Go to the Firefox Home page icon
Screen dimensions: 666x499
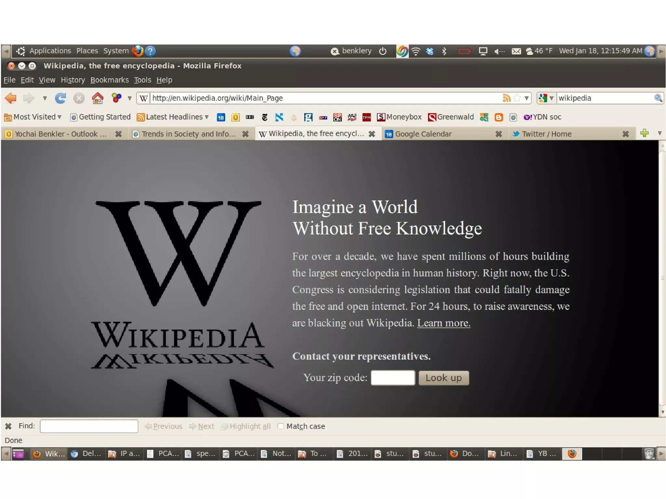point(97,98)
